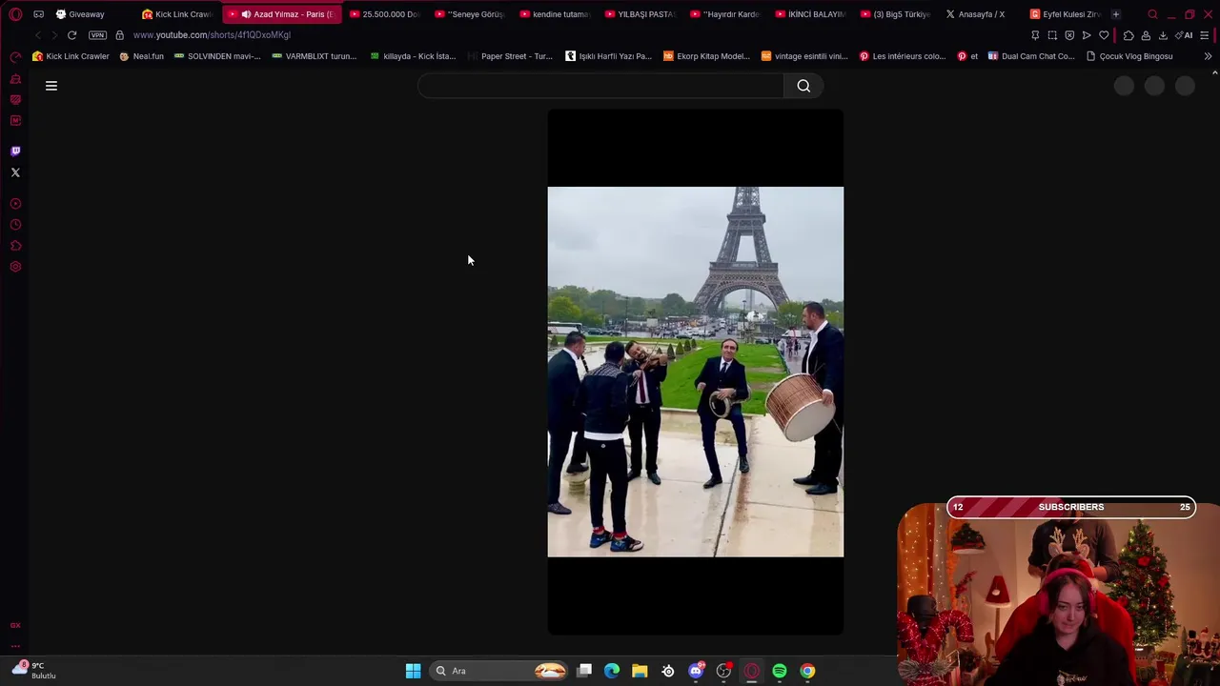Image resolution: width=1220 pixels, height=686 pixels.
Task: Open Google Chrome from the taskbar
Action: pos(807,671)
